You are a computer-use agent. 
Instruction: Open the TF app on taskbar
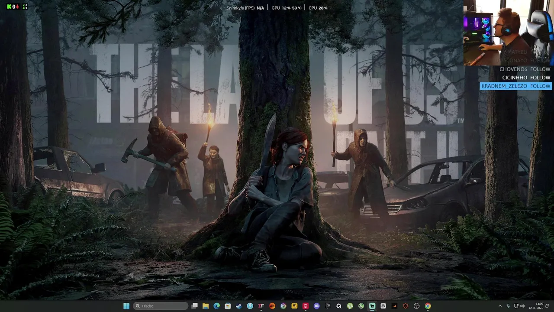[261, 306]
